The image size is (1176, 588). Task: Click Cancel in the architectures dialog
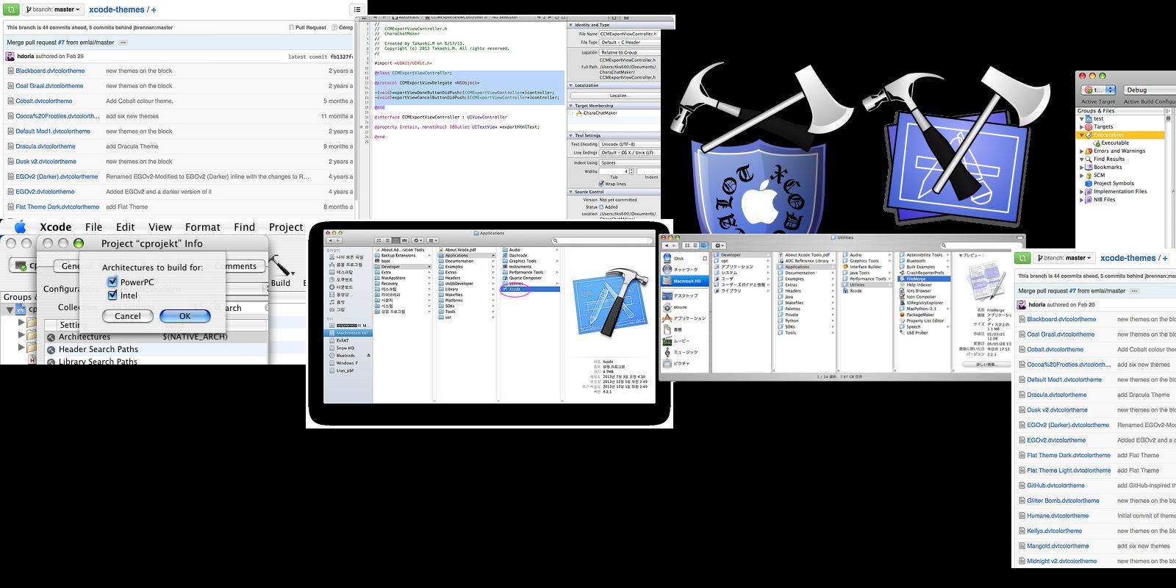coord(127,316)
